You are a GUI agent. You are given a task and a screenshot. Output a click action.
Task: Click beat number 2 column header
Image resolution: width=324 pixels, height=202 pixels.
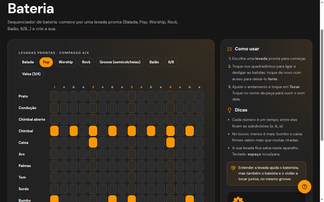[93, 87]
